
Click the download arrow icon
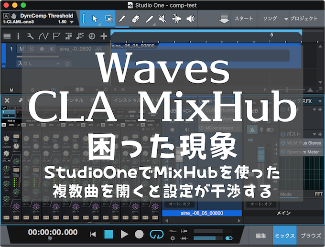[x=224, y=19]
